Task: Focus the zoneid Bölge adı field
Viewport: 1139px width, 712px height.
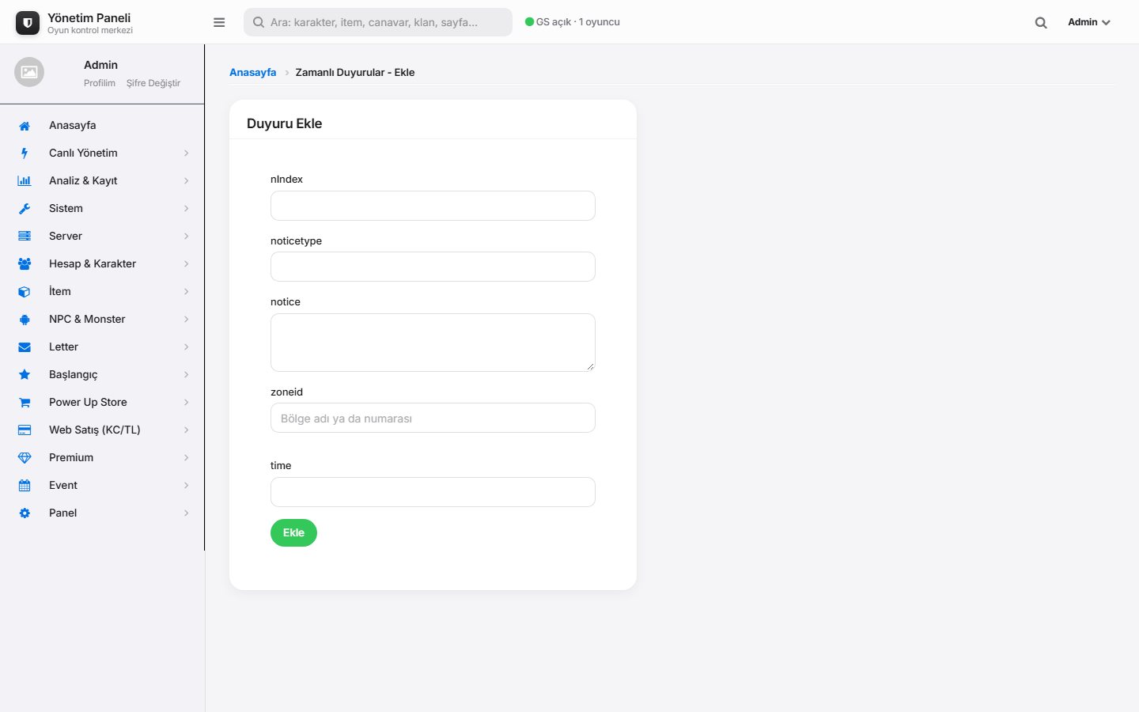Action: click(433, 418)
